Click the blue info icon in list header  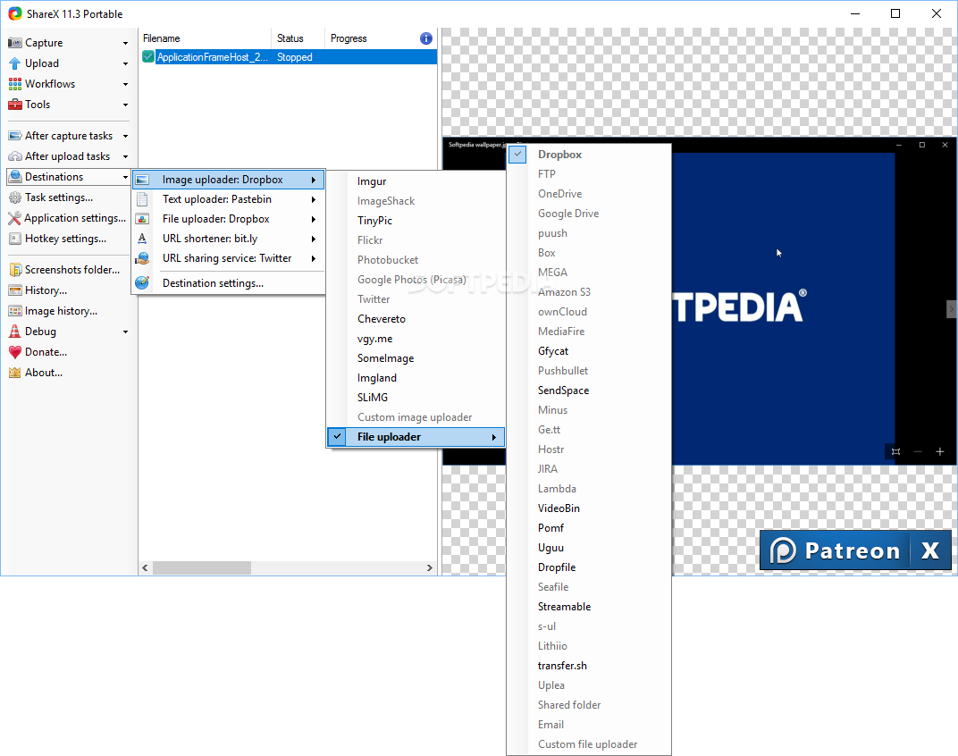tap(426, 38)
